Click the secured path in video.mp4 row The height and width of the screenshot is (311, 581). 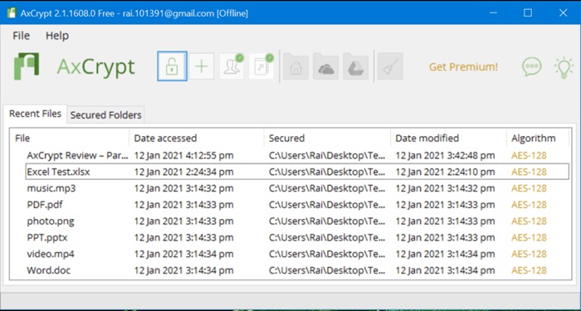click(x=327, y=254)
